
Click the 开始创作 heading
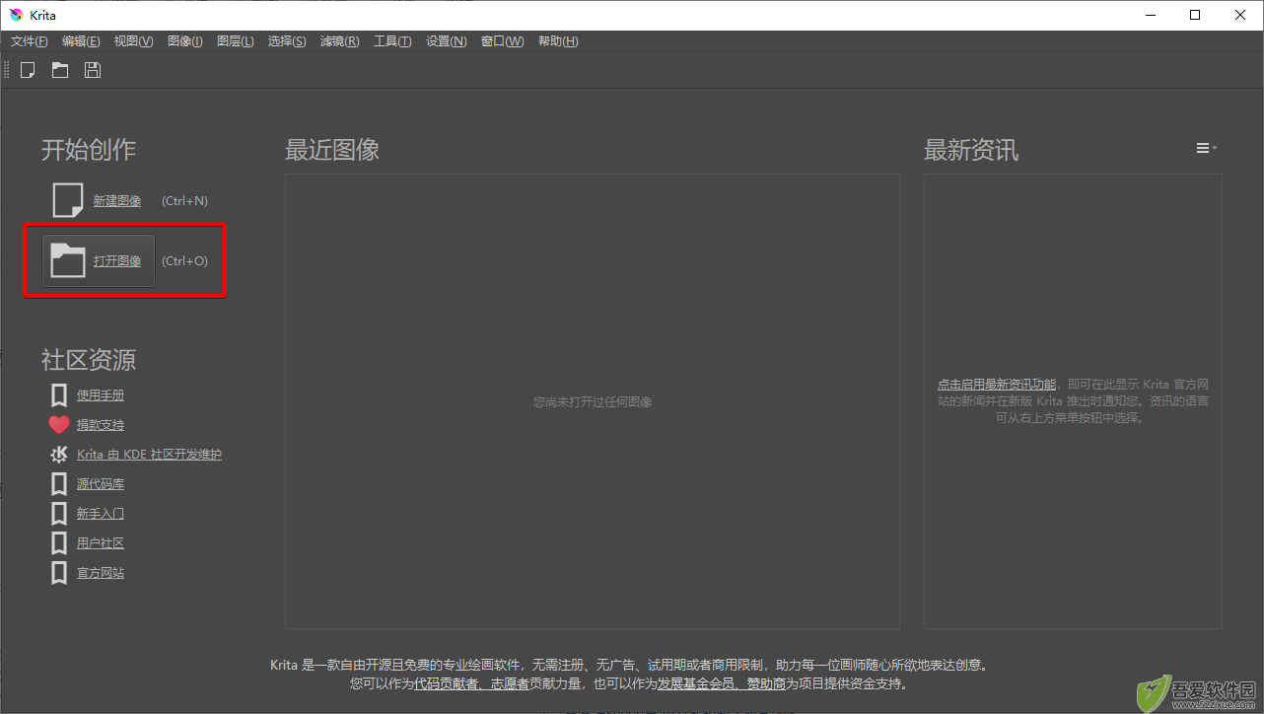pos(89,150)
